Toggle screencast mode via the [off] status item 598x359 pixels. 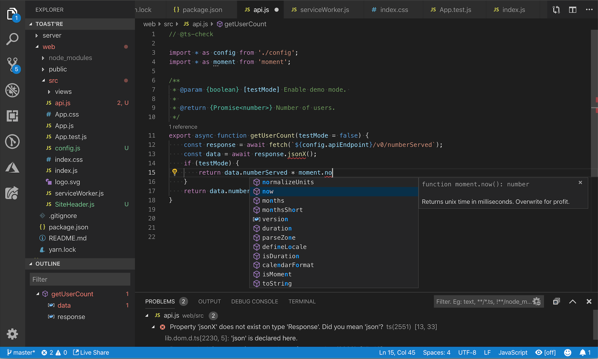(x=545, y=352)
